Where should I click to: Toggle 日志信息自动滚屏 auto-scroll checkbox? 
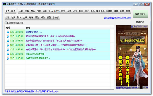(6, 23)
